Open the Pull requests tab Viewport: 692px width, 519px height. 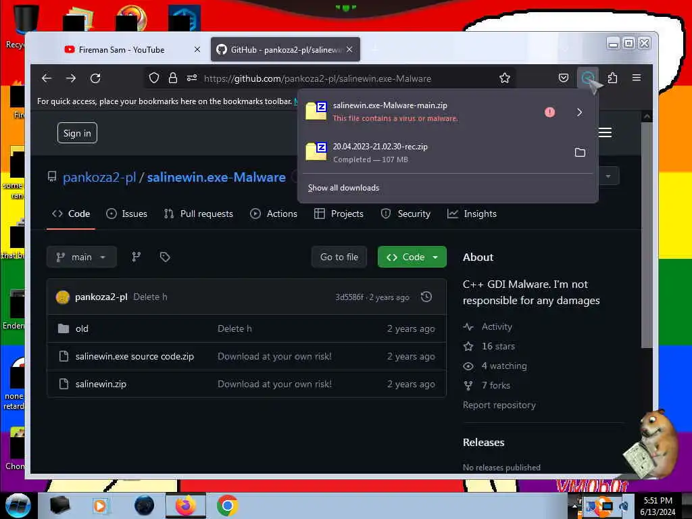pos(198,214)
